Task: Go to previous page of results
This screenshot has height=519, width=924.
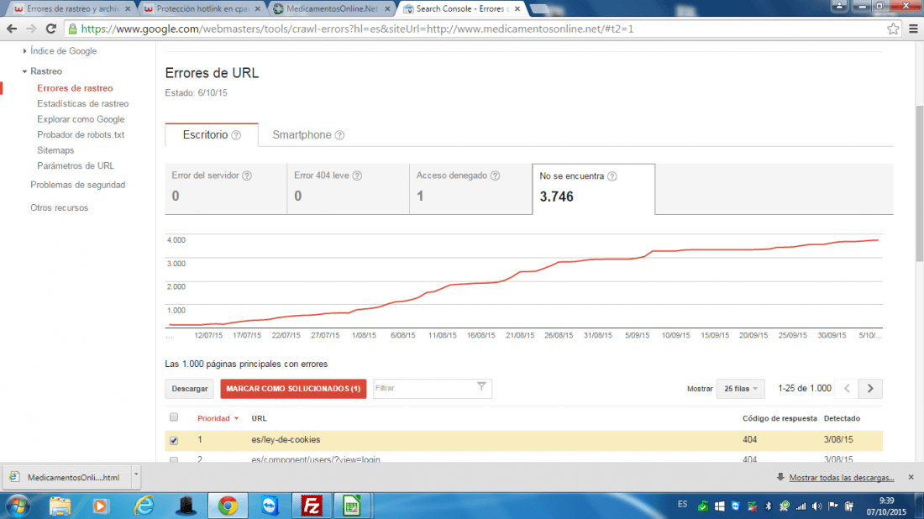Action: [848, 388]
